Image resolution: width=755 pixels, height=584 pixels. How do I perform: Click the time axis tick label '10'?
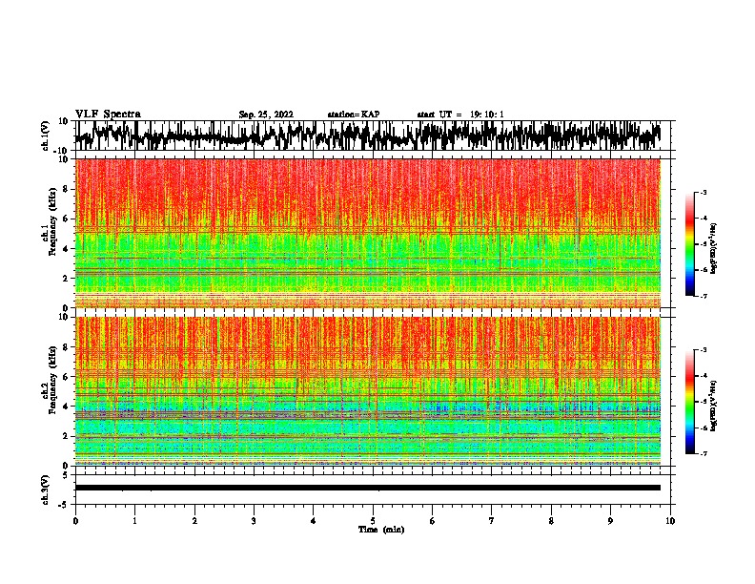coord(670,521)
